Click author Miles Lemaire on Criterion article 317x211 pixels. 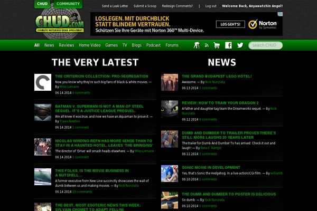[x=69, y=87]
